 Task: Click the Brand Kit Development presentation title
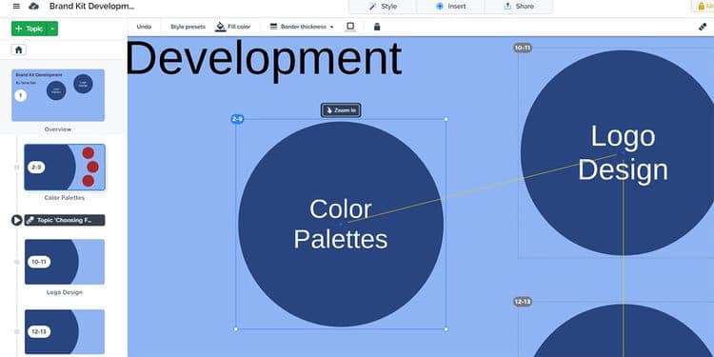click(x=91, y=7)
